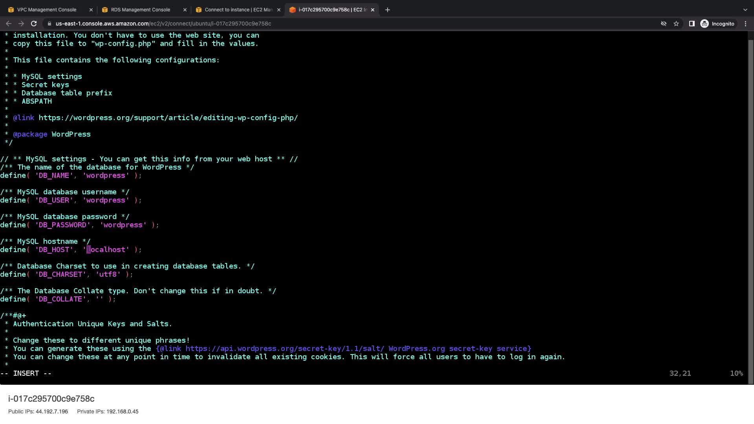This screenshot has width=754, height=424.
Task: View site info via the lock icon
Action: click(x=49, y=24)
